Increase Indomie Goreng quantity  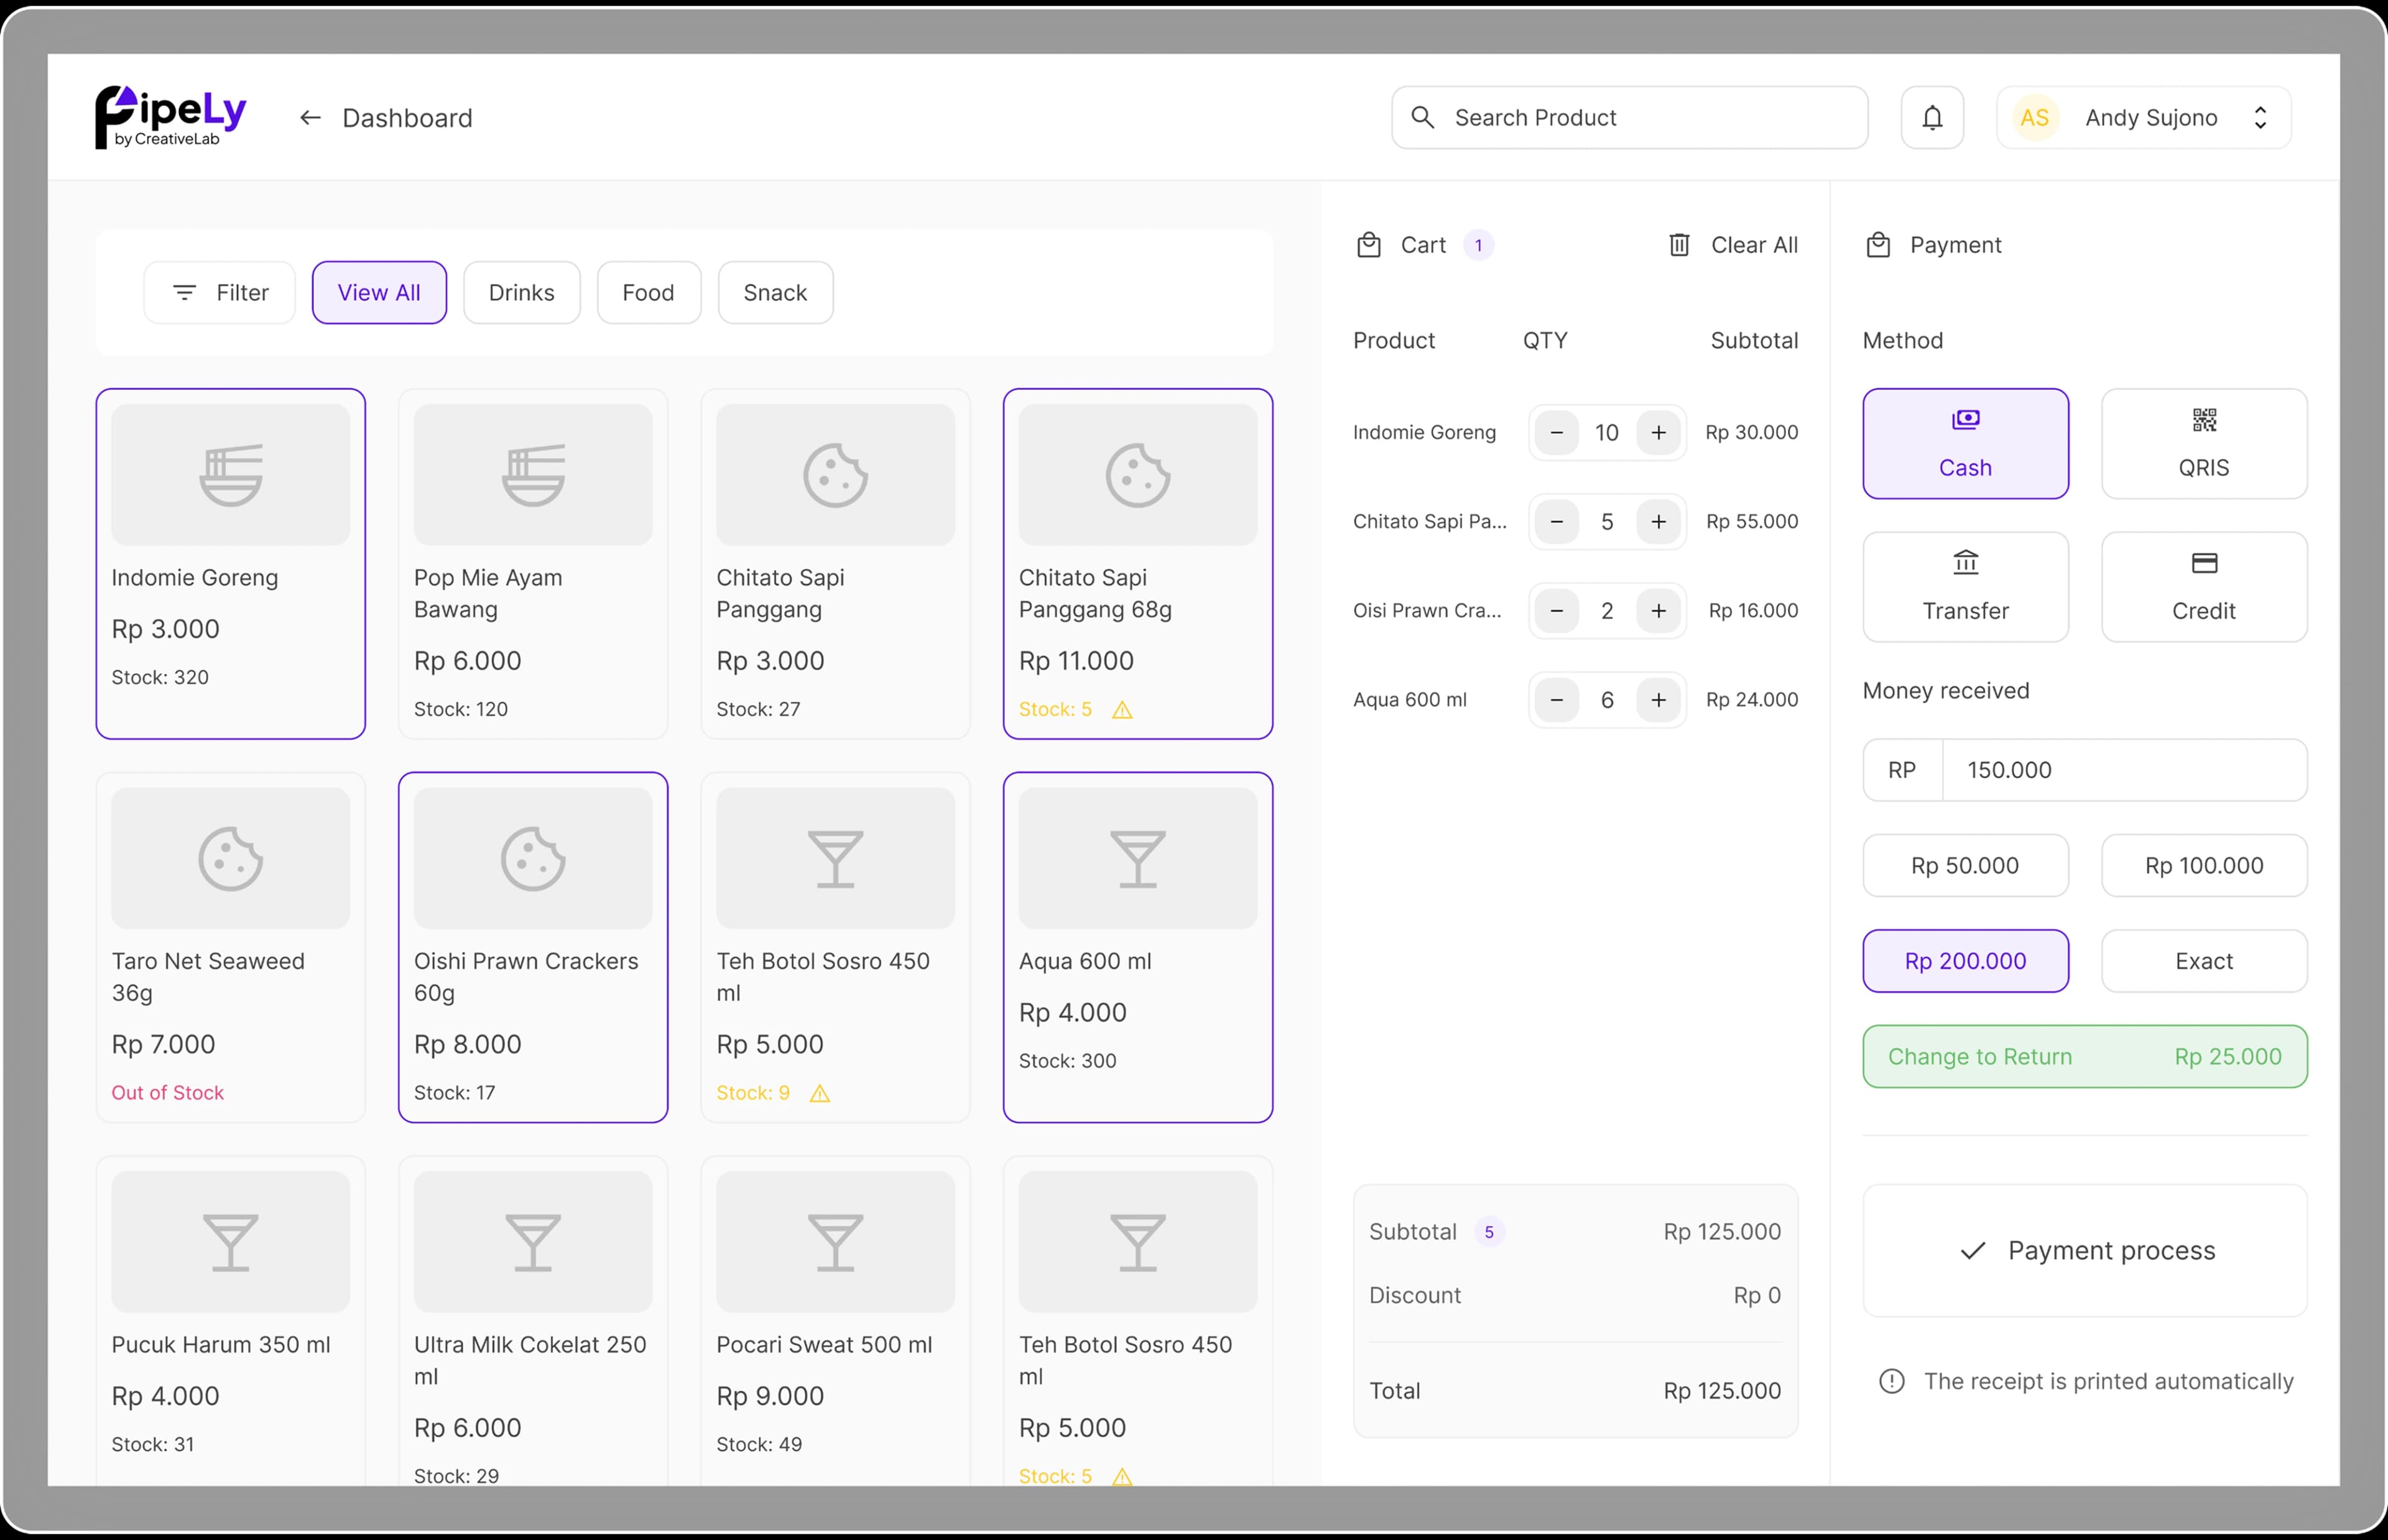[1658, 432]
